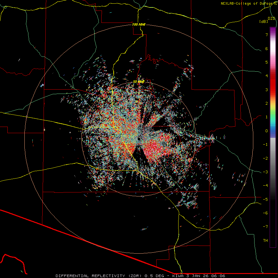Click the '100 NMI' range ring label

(x=139, y=24)
